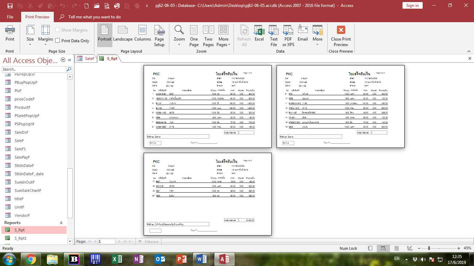Image resolution: width=474 pixels, height=266 pixels.
Task: Switch to Print Preview view in status bar
Action: [x=383, y=248]
